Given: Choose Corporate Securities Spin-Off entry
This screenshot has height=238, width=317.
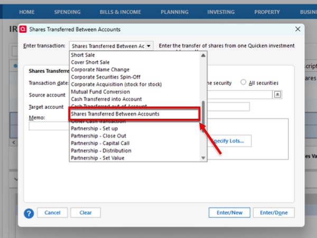Looking at the screenshot, I should point(106,77).
